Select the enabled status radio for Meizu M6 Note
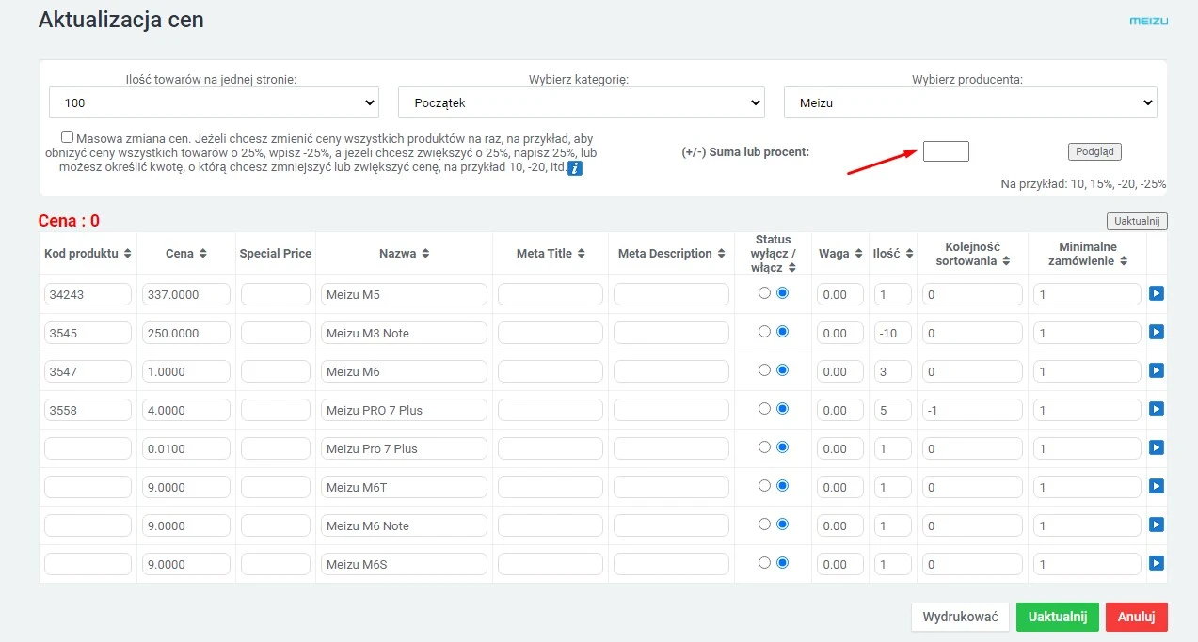1198x642 pixels. [x=782, y=525]
